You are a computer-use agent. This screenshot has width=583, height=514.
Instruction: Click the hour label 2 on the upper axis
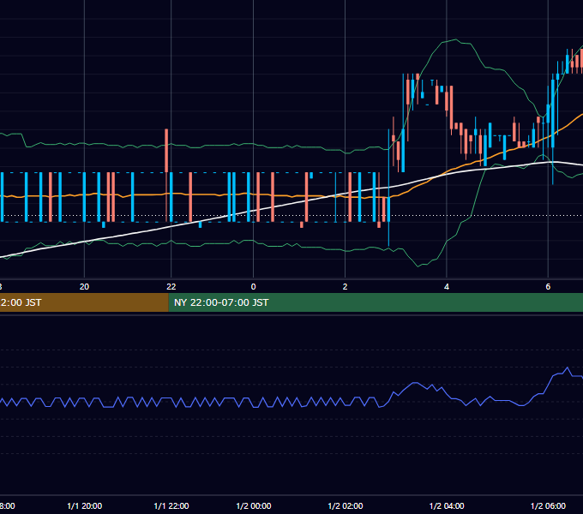[345, 287]
